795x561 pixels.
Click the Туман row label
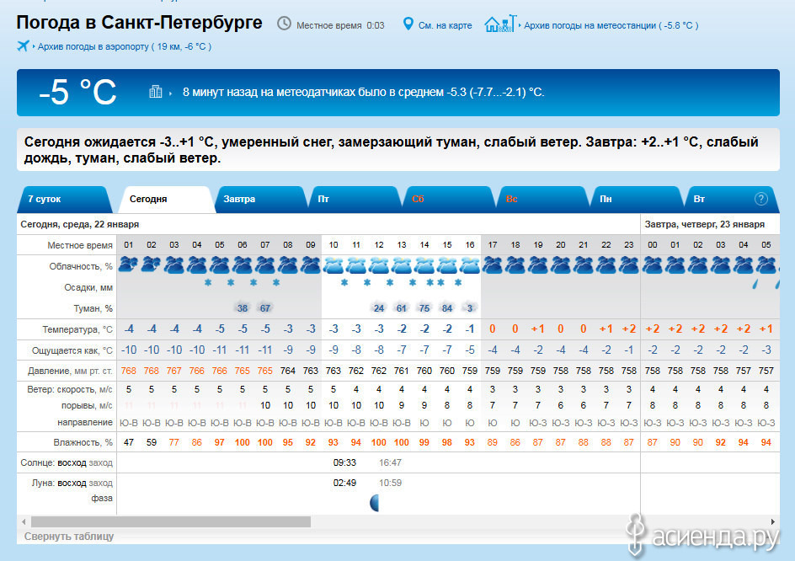93,308
